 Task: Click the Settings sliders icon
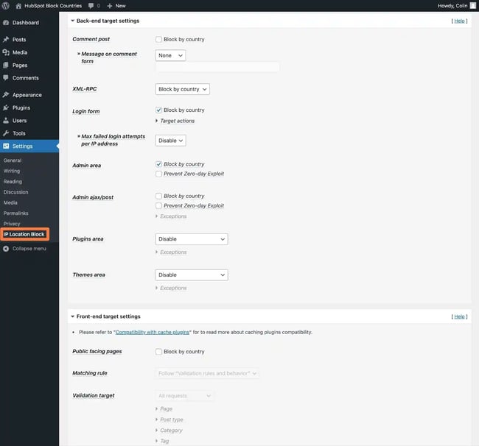coord(6,146)
